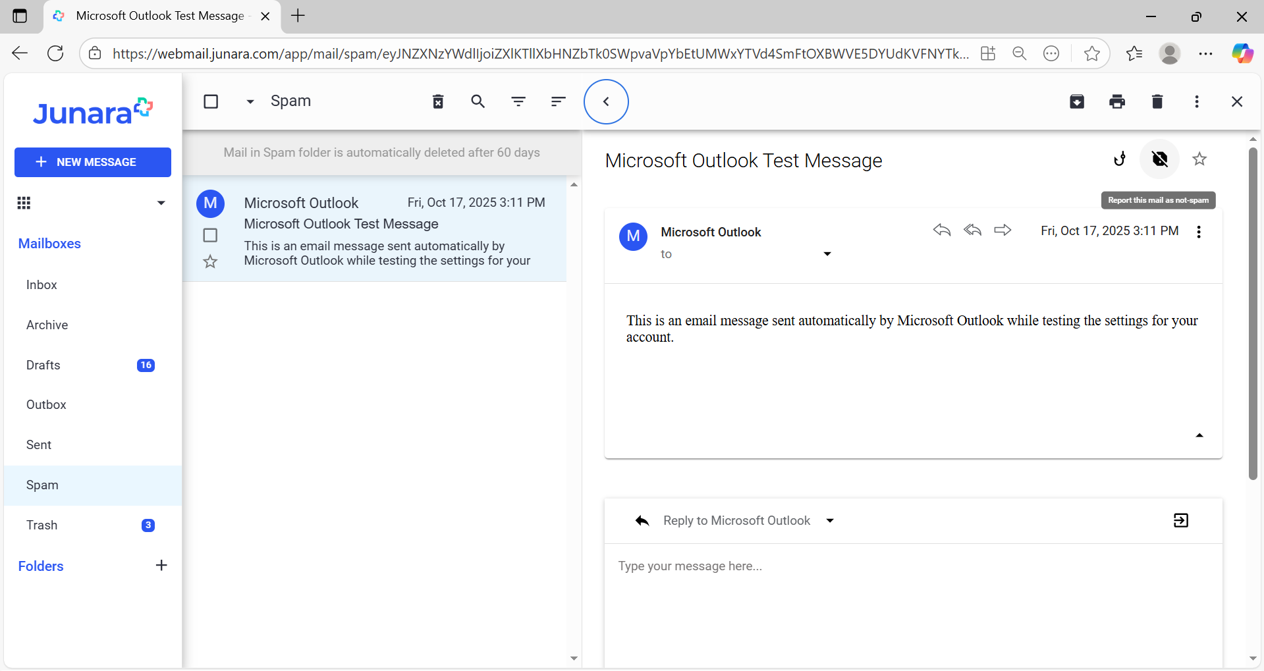Collapse the message body with up arrow
Screen dimensions: 1264x671
1199,435
